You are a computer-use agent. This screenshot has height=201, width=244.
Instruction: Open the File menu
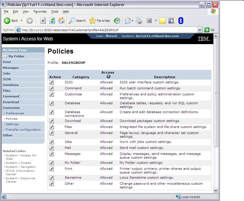6,11
